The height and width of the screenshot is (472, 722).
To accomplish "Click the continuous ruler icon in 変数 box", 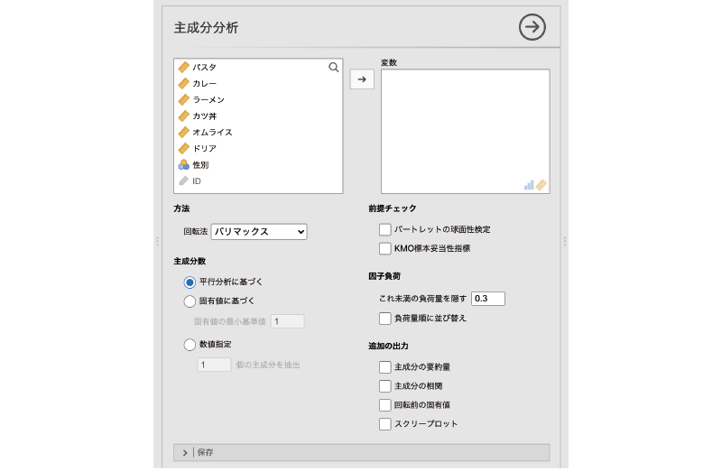I will (541, 185).
